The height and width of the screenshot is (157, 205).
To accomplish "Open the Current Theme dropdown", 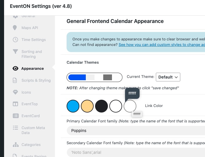I will tap(168, 77).
